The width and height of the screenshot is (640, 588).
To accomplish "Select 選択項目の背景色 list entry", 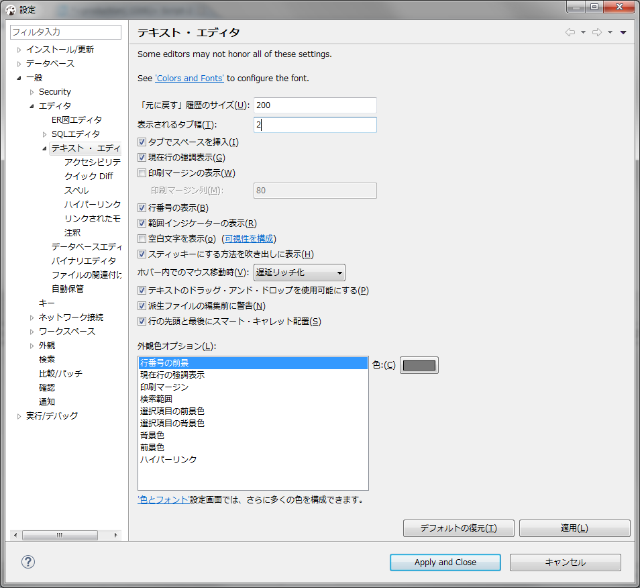I will coord(253,423).
